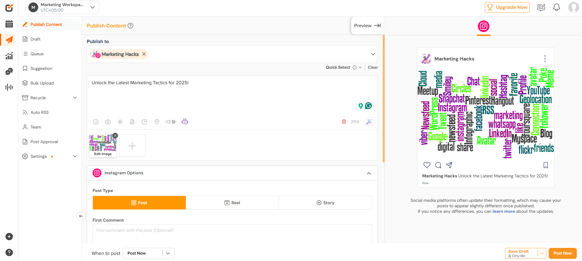Viewport: 582px width, 261px height.
Task: Delete post text with the trash icon
Action: 344,121
